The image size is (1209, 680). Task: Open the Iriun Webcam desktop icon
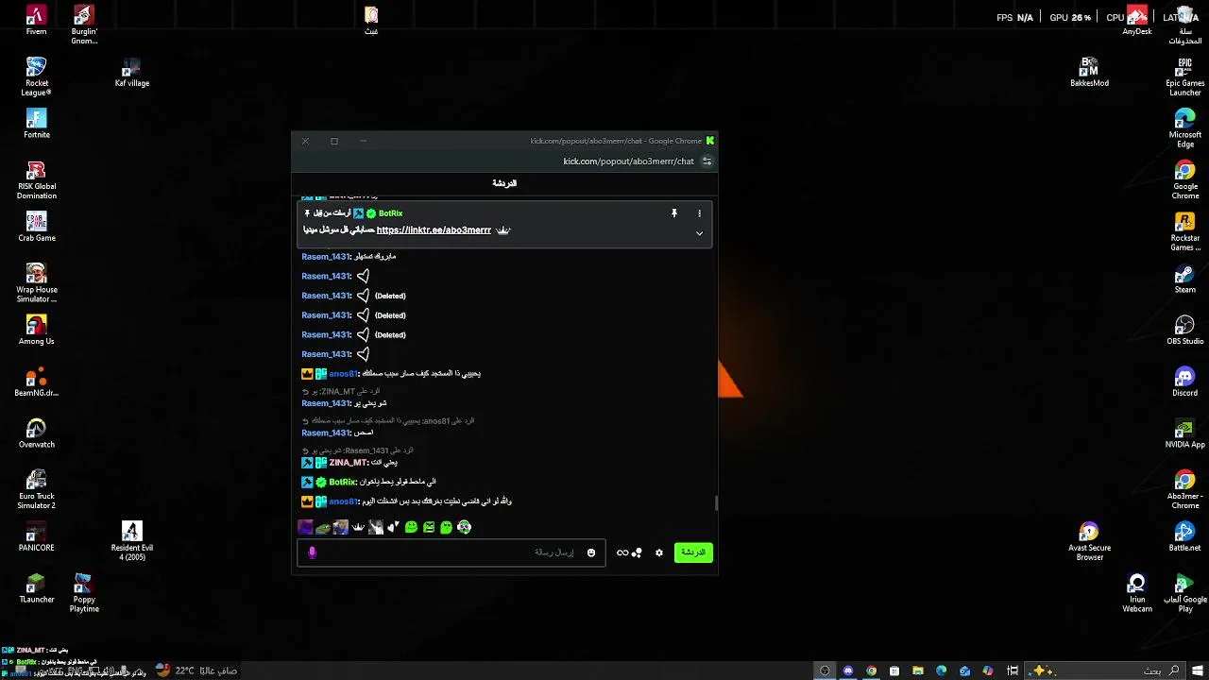pyautogui.click(x=1136, y=593)
